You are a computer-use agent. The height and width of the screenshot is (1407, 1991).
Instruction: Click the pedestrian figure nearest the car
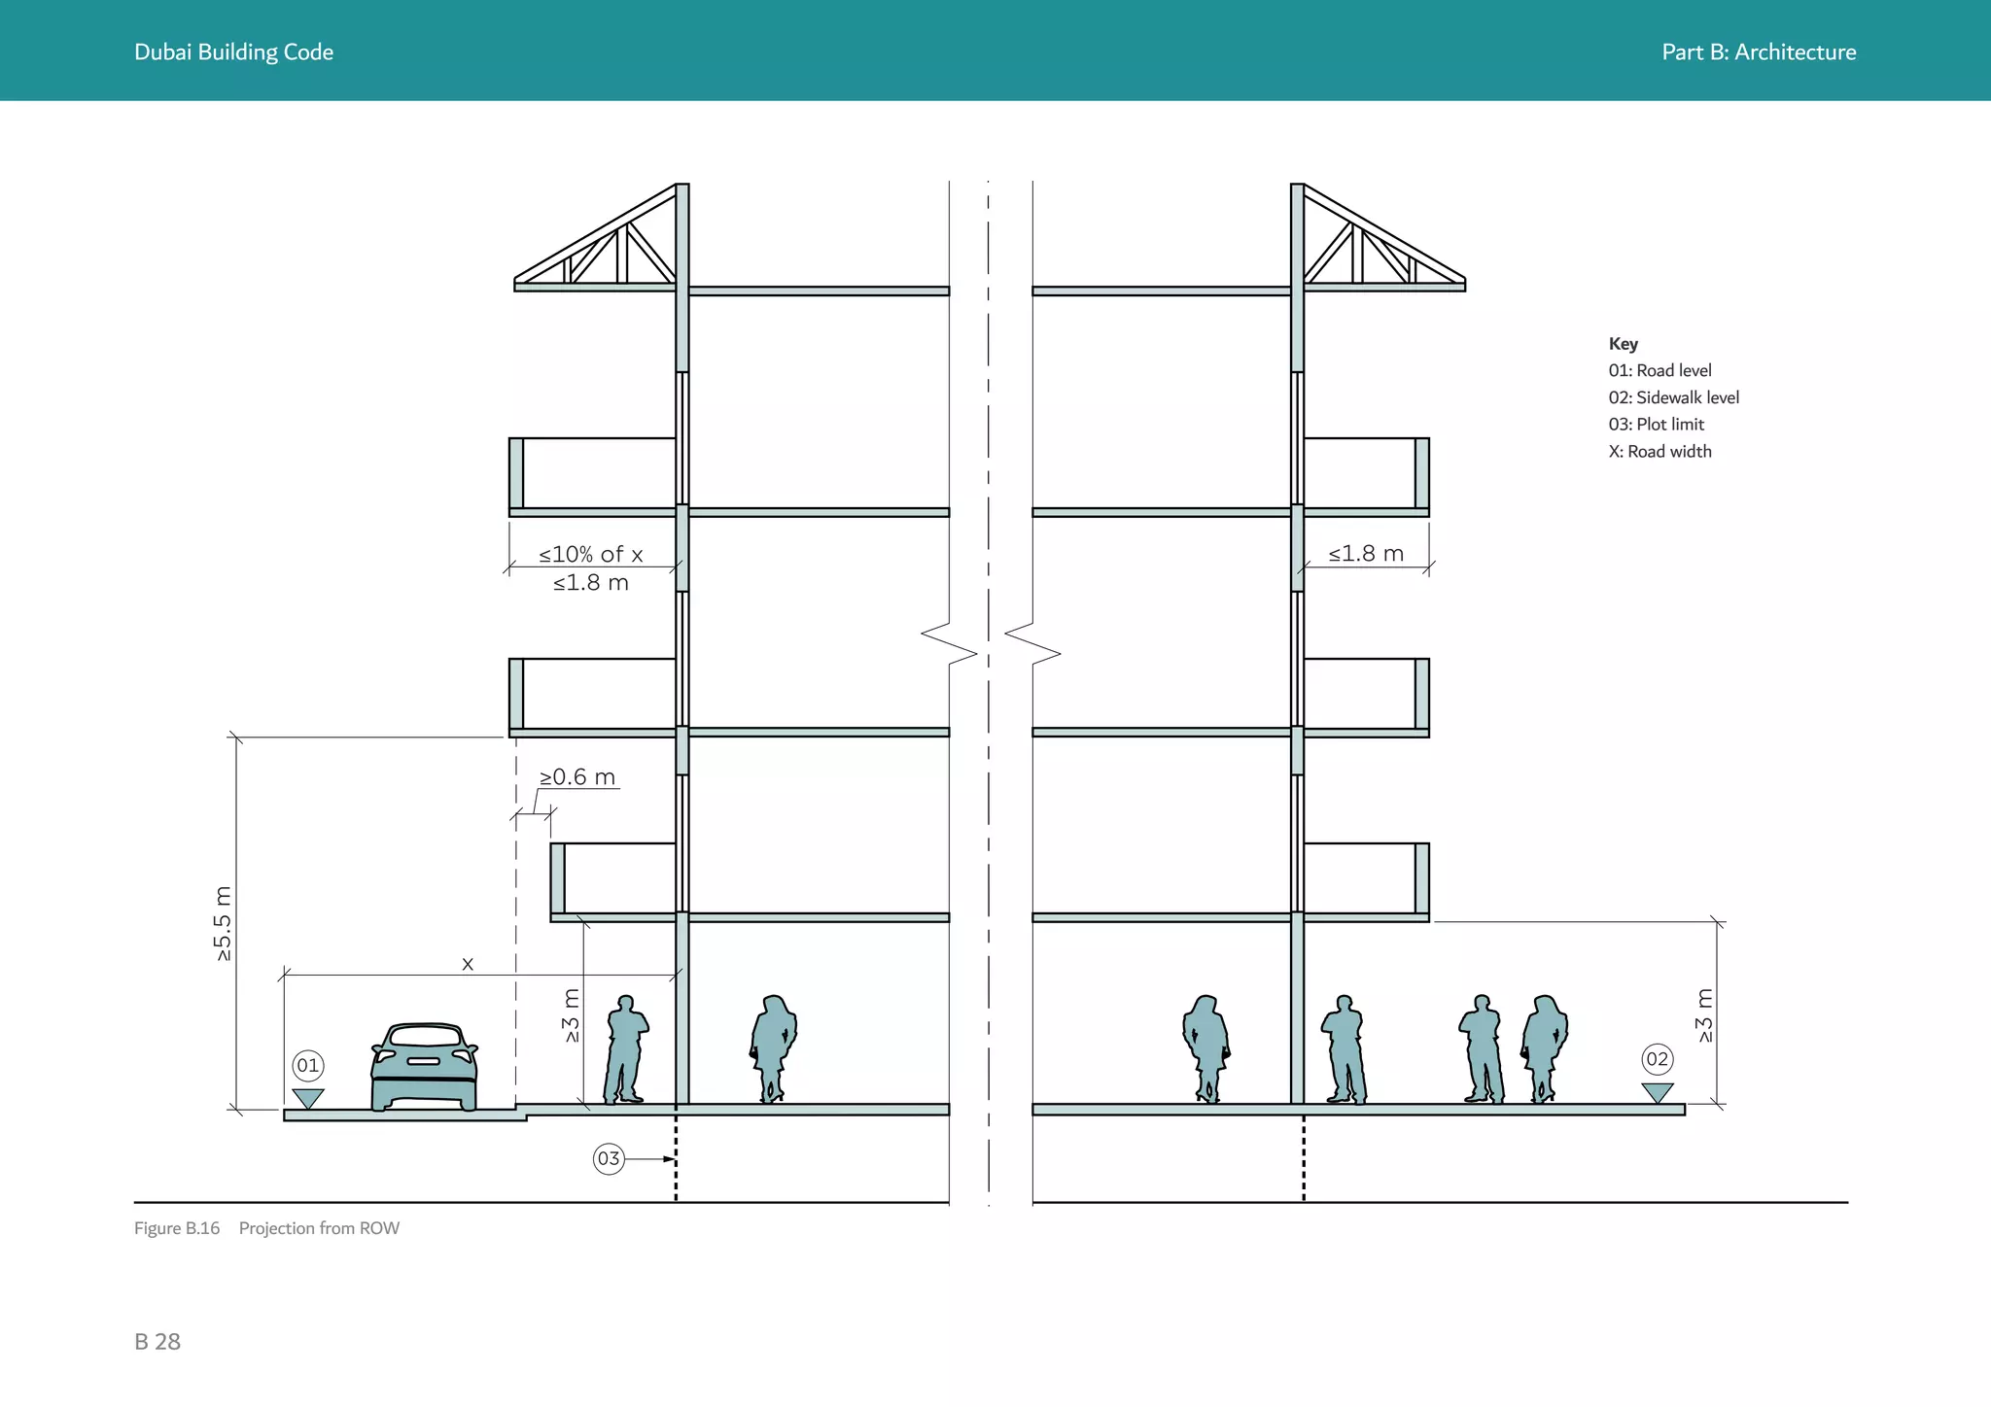tap(626, 1049)
